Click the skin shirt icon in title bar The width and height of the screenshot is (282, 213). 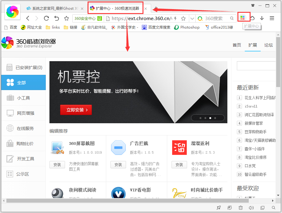[x=253, y=5]
